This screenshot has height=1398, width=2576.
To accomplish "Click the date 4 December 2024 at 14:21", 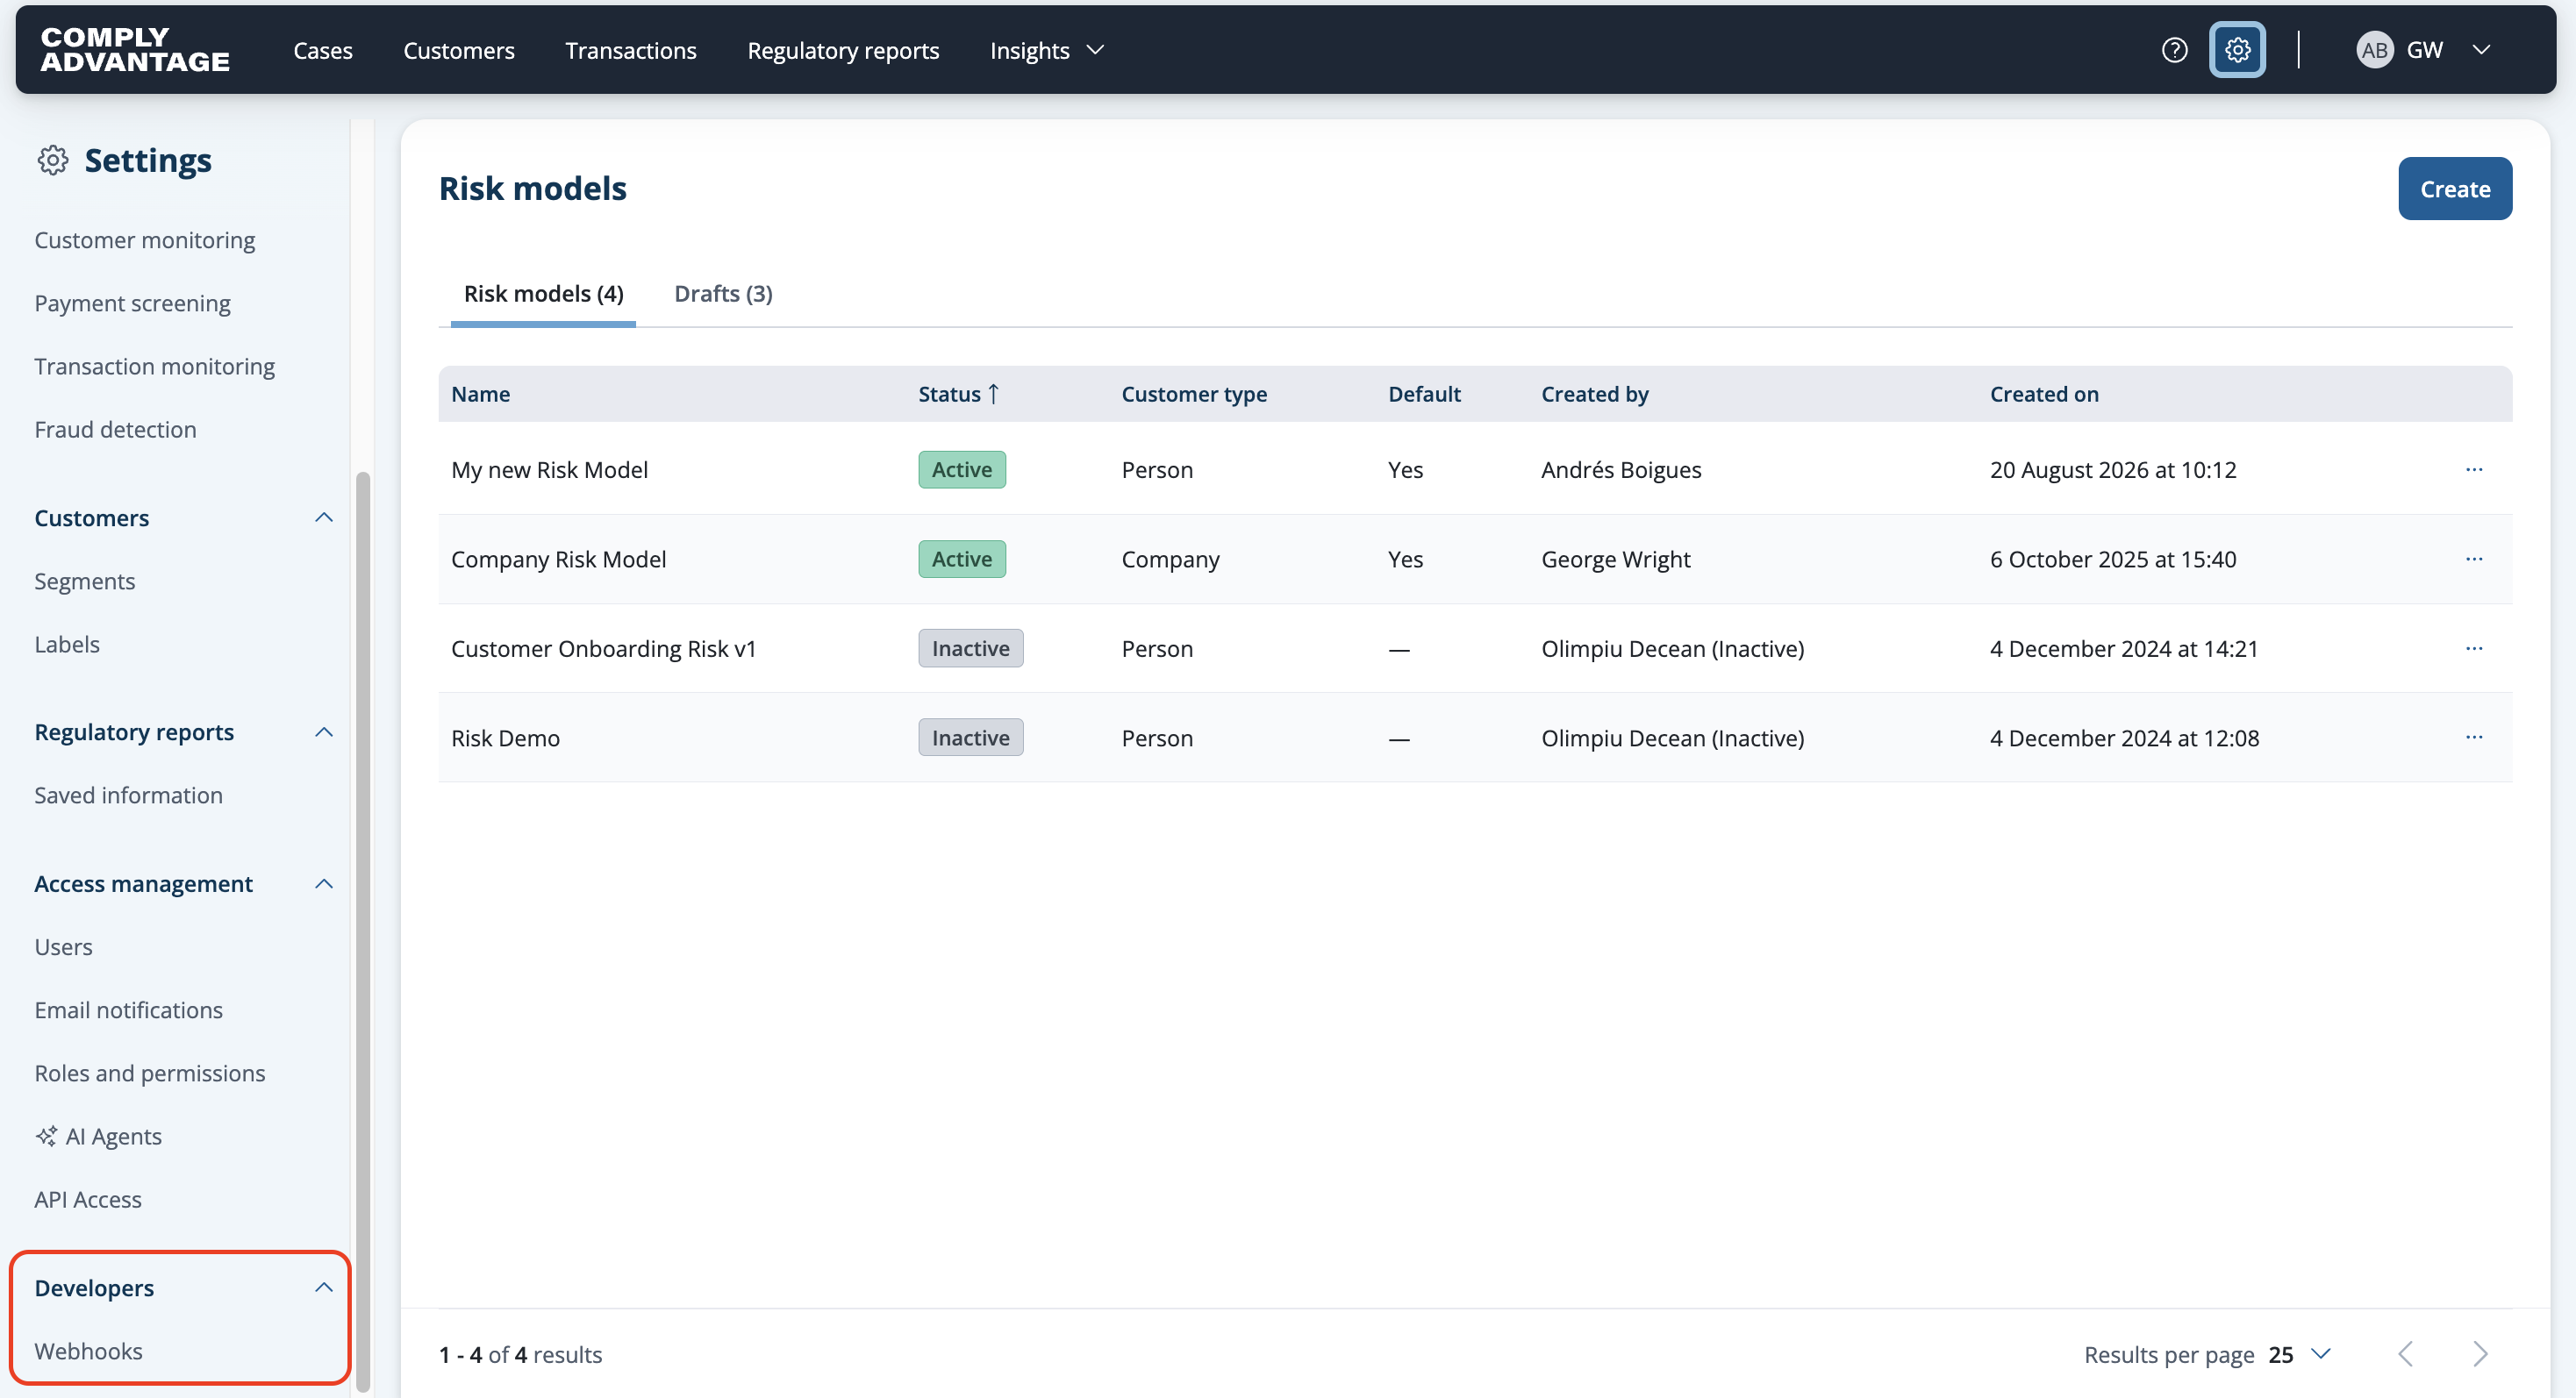I will click(2124, 648).
